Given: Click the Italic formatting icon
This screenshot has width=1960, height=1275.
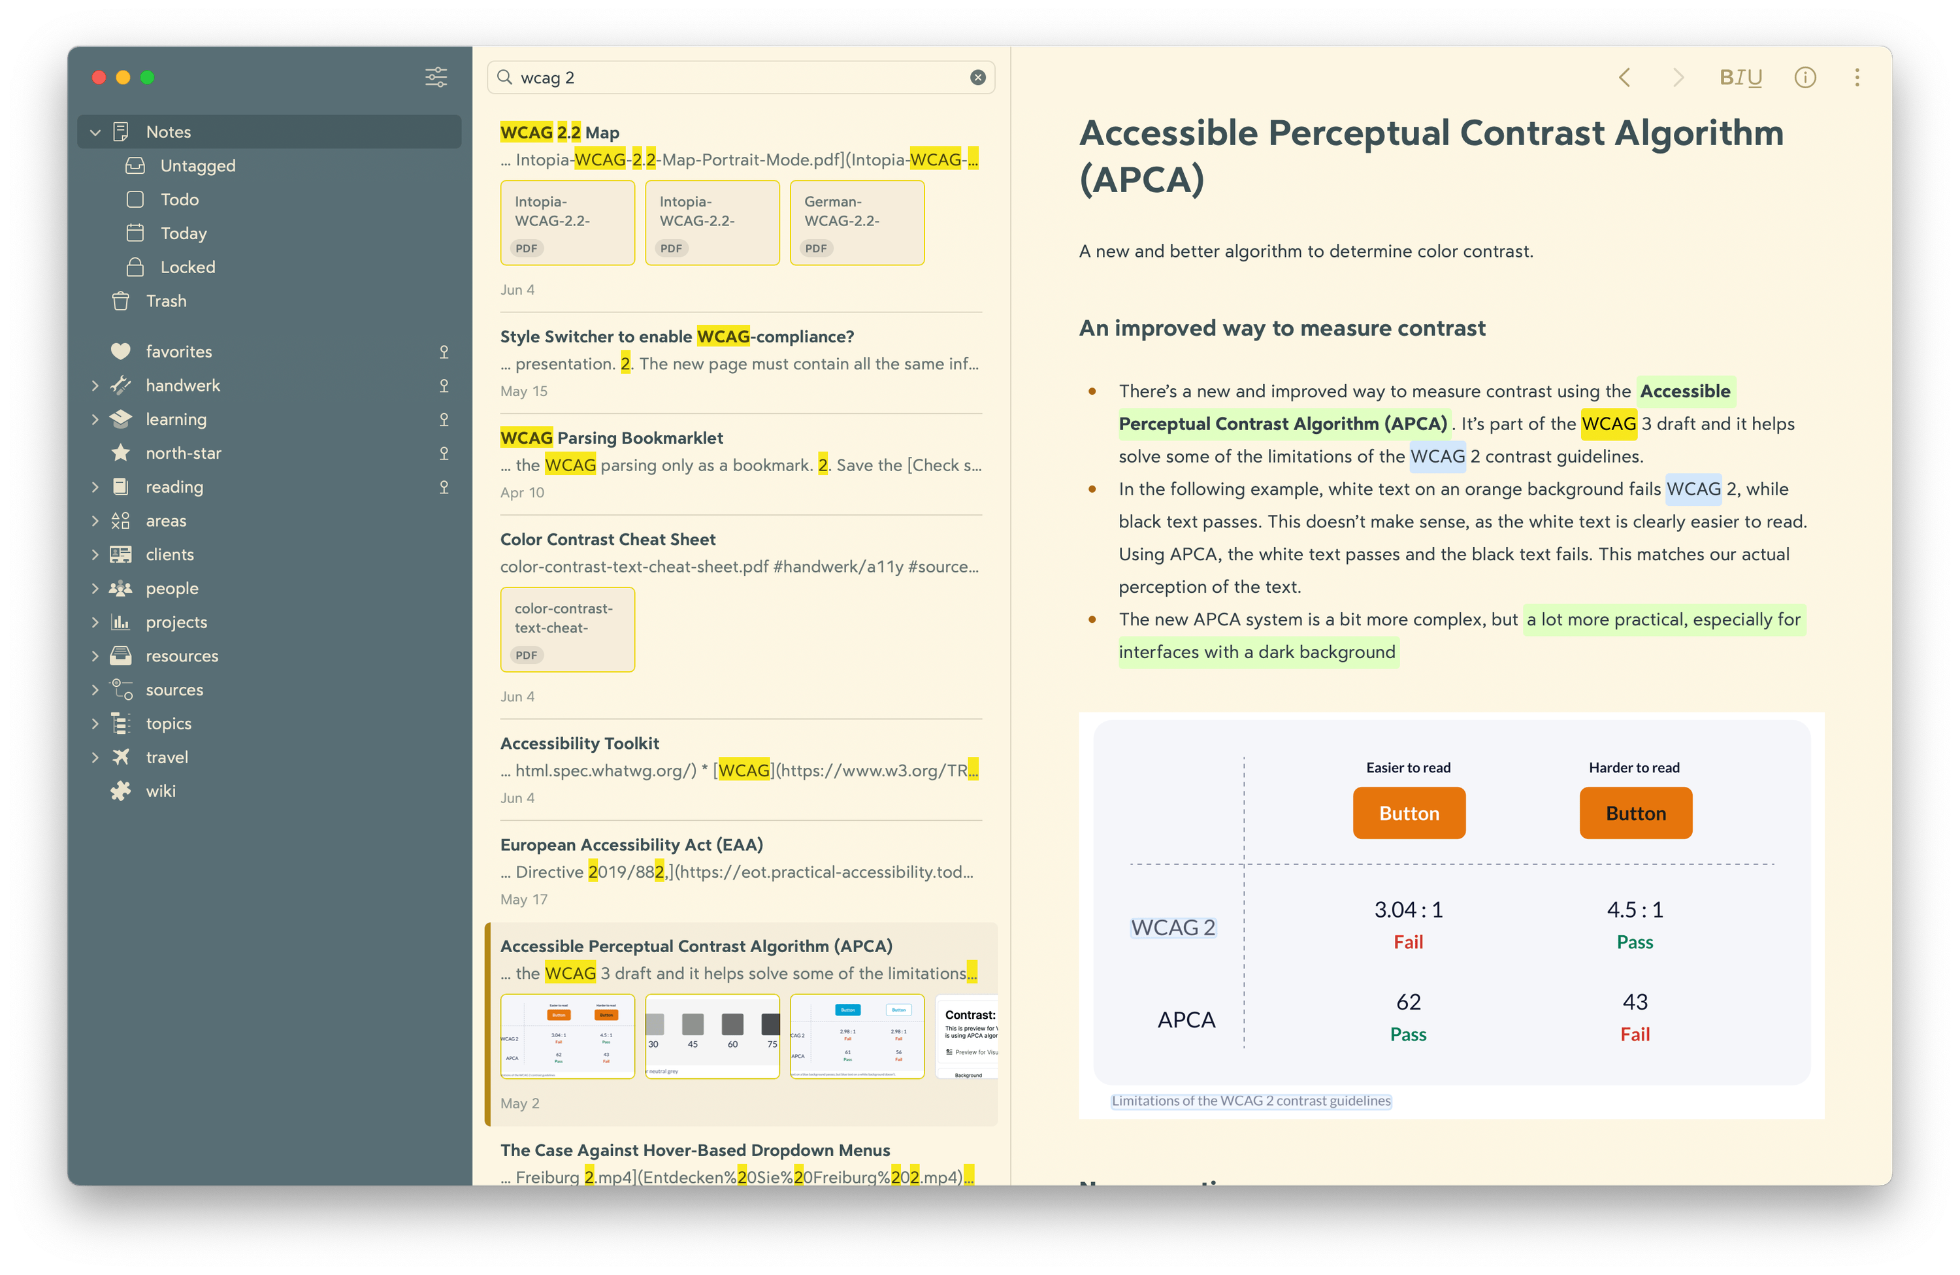Looking at the screenshot, I should pos(1740,78).
